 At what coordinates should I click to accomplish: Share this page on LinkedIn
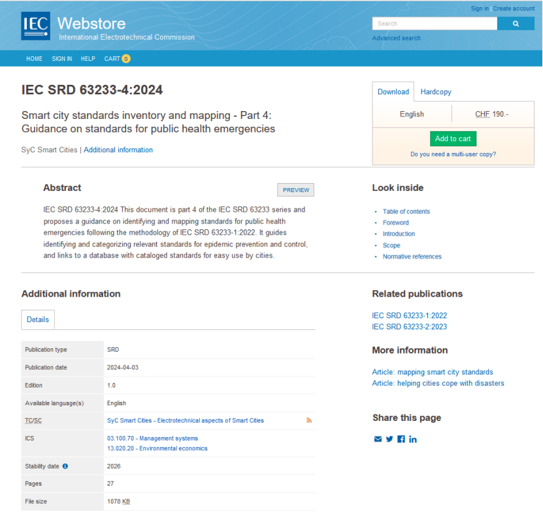[x=413, y=439]
